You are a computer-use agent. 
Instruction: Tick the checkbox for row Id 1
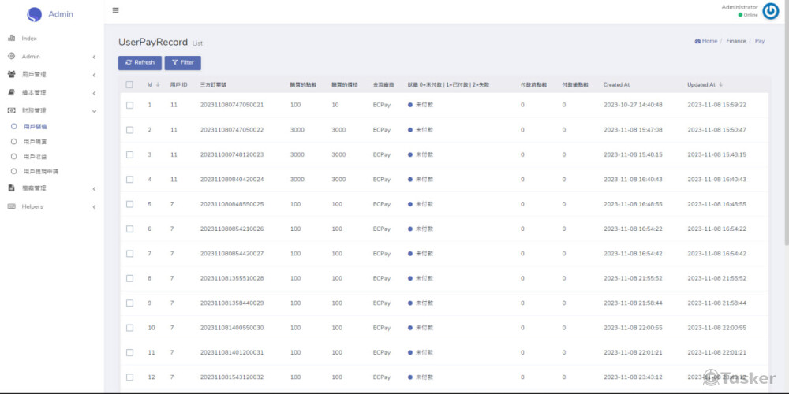[129, 105]
